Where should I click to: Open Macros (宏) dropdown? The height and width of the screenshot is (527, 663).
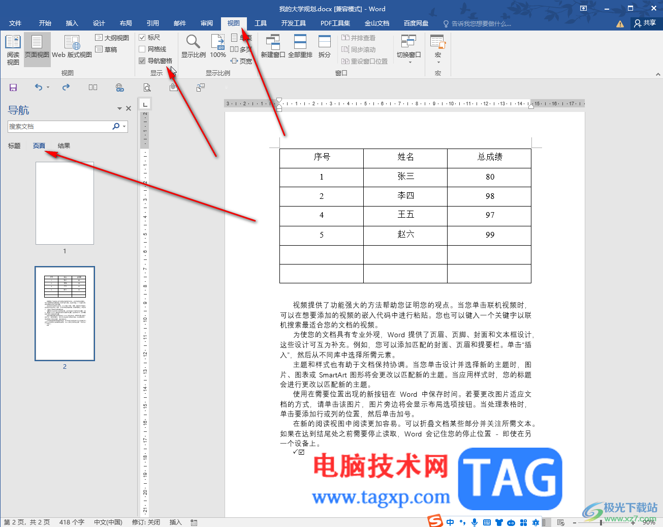tap(438, 50)
